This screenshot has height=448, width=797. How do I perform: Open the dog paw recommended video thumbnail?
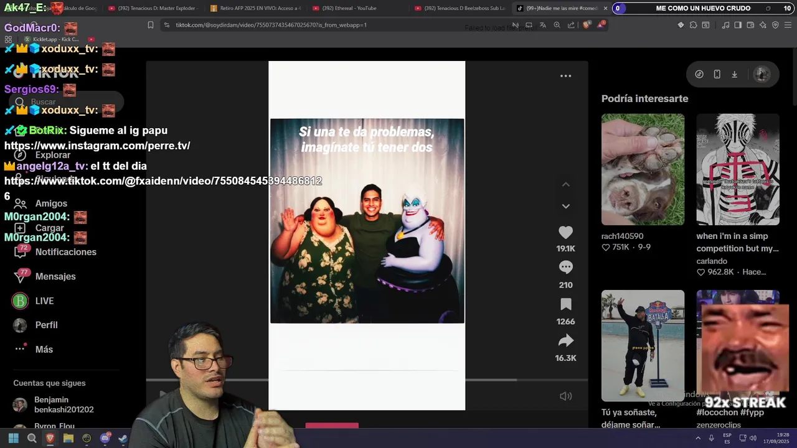(x=643, y=169)
